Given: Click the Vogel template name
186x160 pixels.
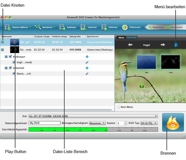Looking at the screenshot, I should (146, 45).
